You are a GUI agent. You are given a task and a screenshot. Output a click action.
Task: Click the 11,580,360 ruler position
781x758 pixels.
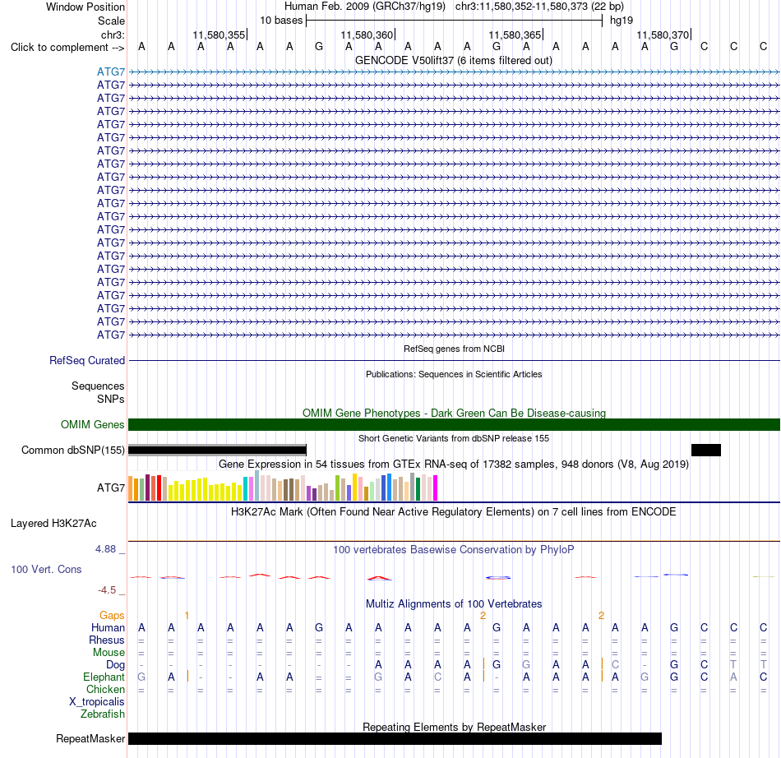click(x=367, y=35)
